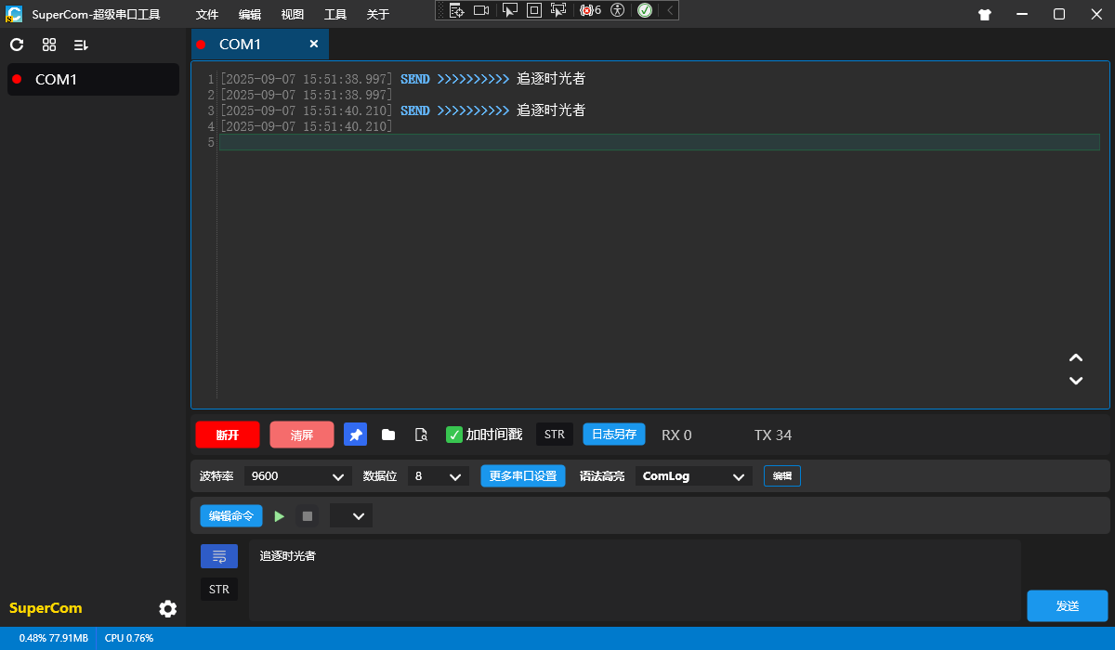Click the blue pin icon
Screen dimensions: 1115x650
coord(355,435)
